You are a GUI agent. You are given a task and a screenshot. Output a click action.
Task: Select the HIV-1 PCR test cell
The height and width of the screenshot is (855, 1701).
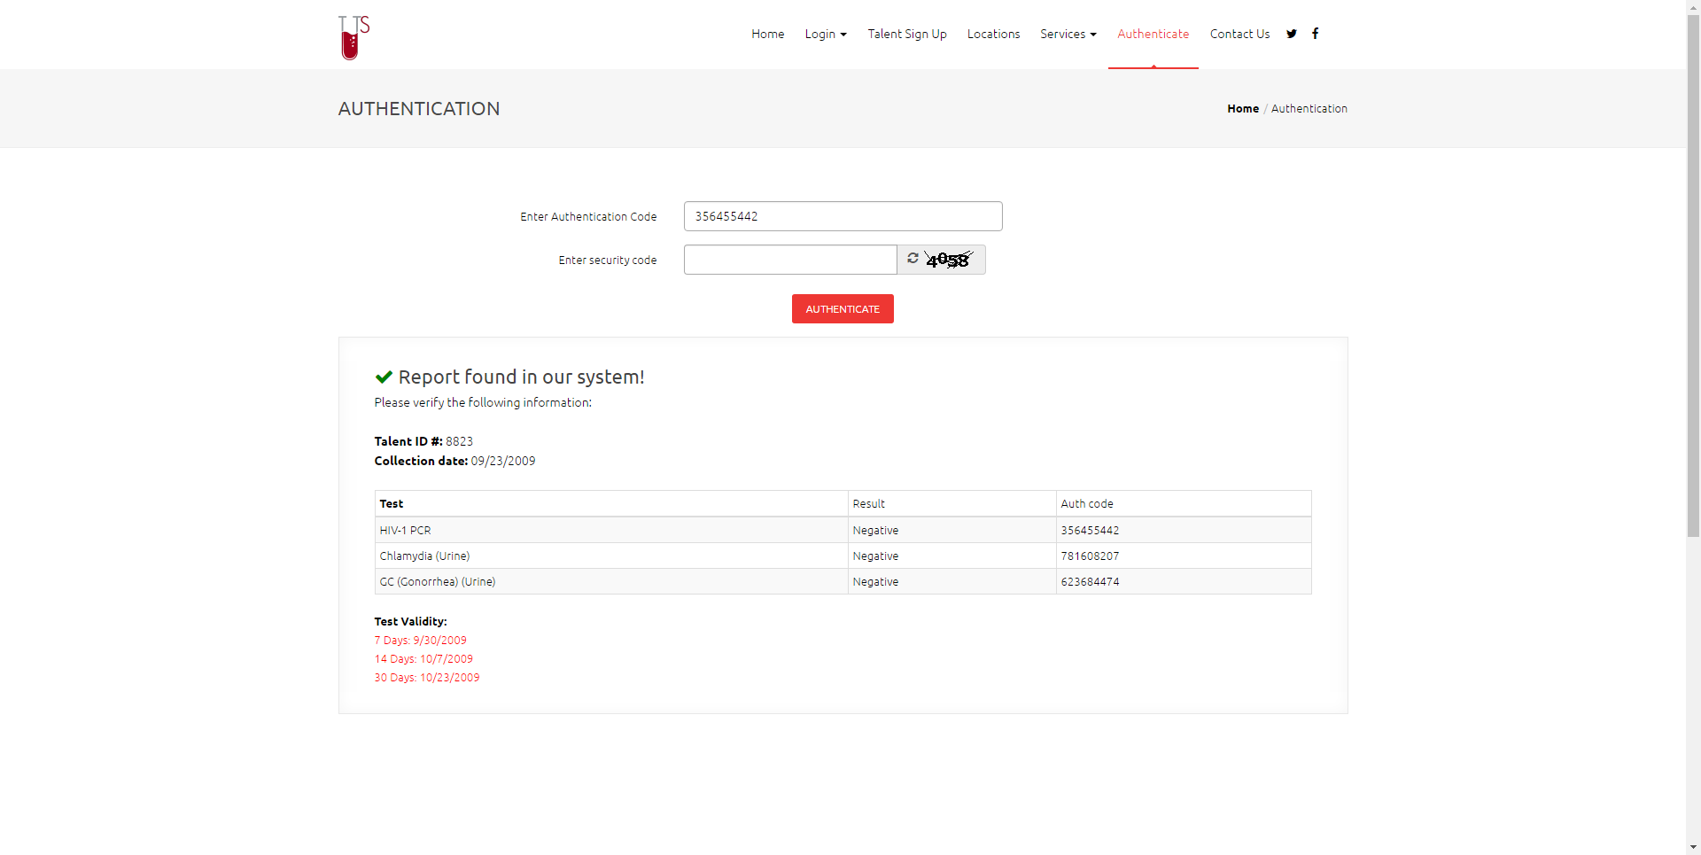(611, 530)
